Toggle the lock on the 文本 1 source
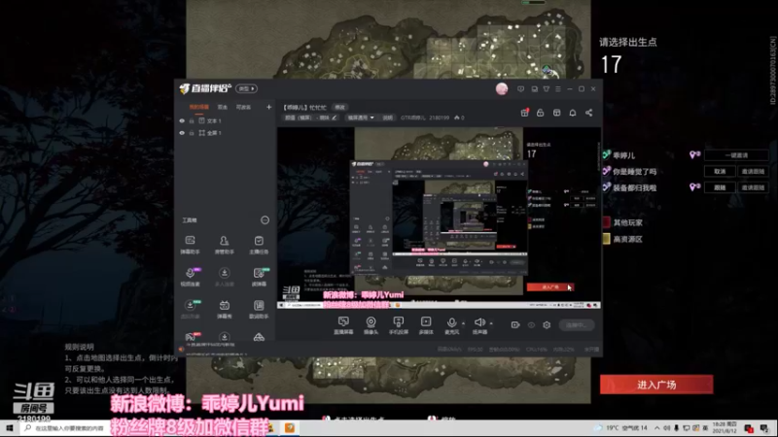 point(192,120)
